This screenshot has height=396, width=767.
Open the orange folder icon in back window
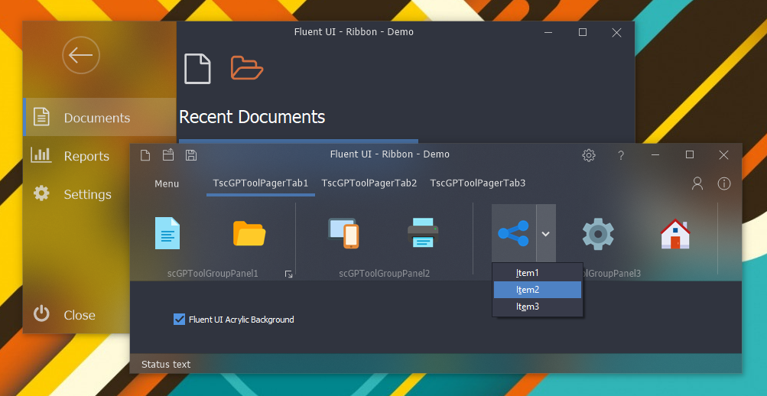pos(247,68)
